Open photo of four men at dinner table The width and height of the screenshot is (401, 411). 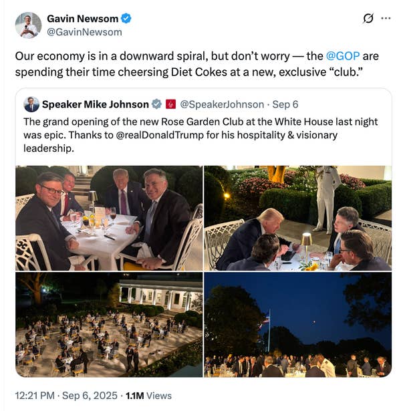click(x=109, y=218)
